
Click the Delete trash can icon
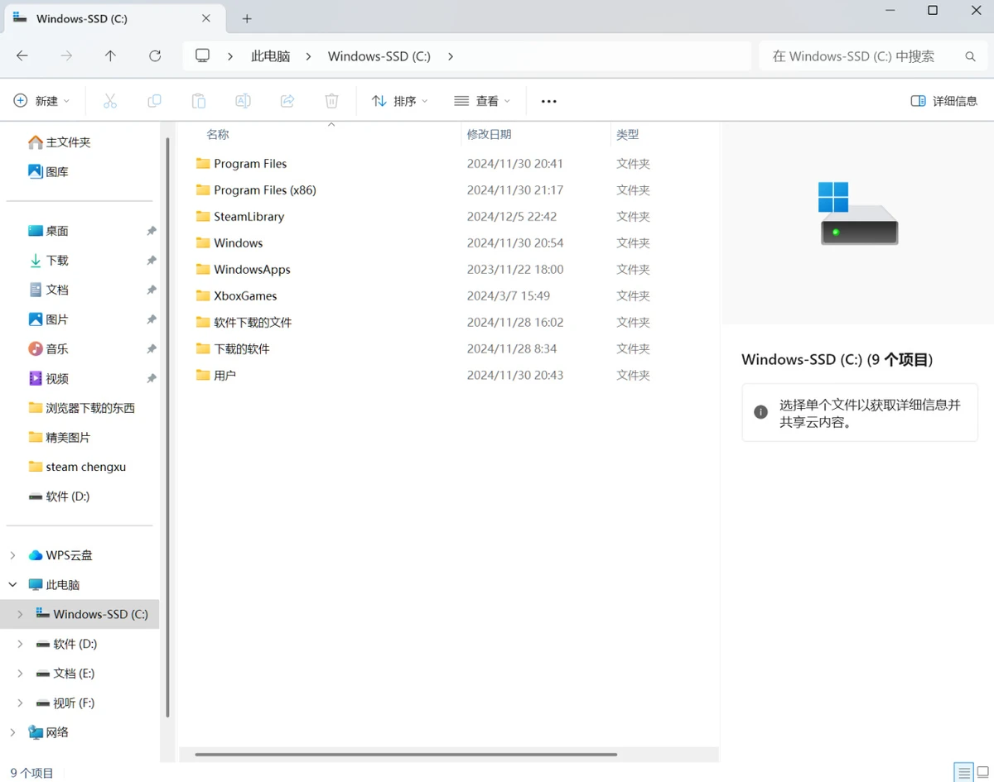click(x=331, y=101)
